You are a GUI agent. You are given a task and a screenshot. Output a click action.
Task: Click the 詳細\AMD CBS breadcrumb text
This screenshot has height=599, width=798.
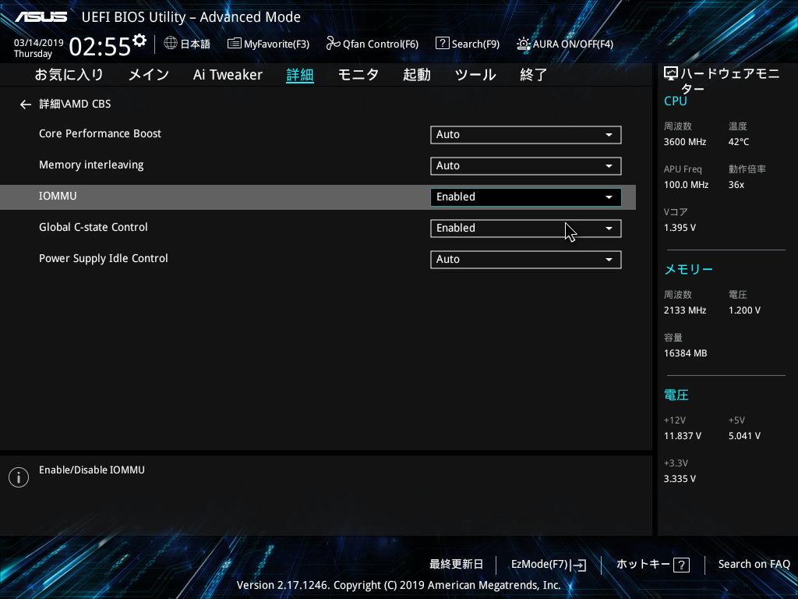[x=75, y=104]
